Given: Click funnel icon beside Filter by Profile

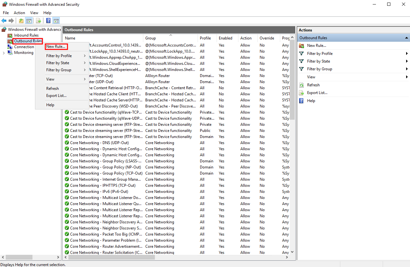Looking at the screenshot, I should click(x=301, y=54).
